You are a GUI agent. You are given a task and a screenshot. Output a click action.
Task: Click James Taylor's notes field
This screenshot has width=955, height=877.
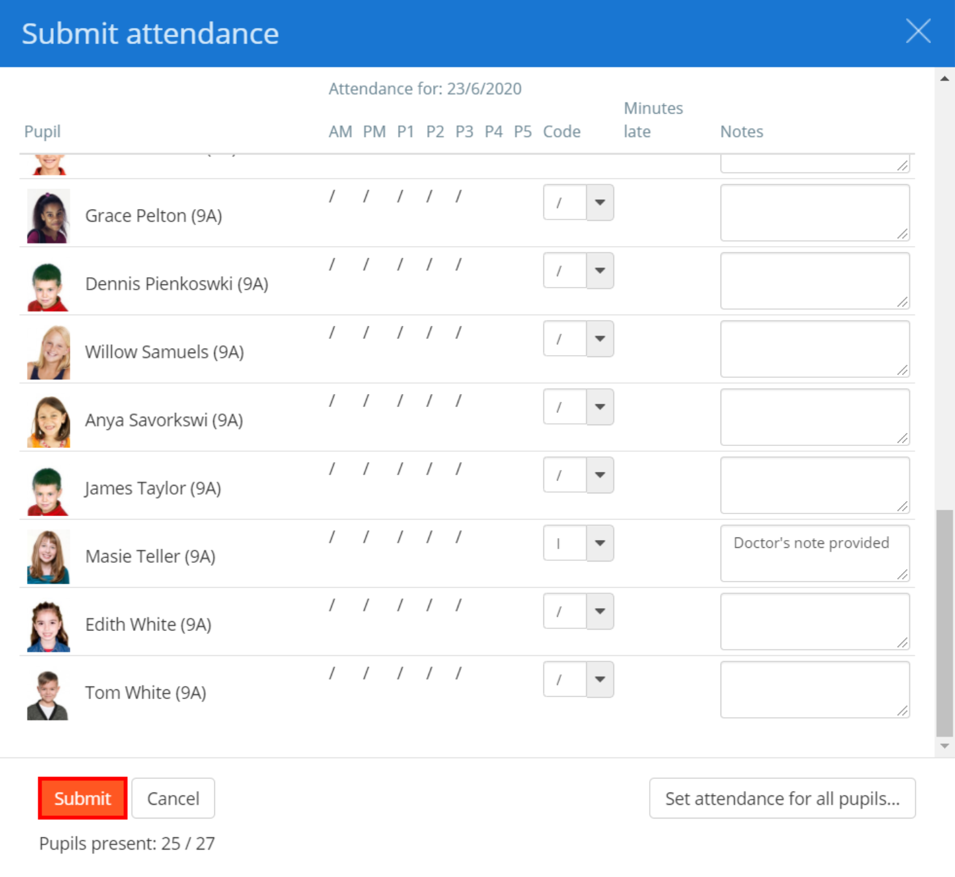click(815, 485)
